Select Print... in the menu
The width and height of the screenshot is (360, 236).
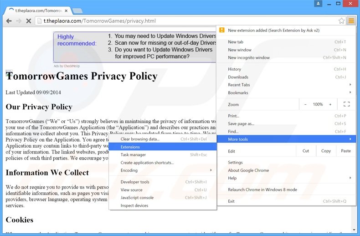287,116
